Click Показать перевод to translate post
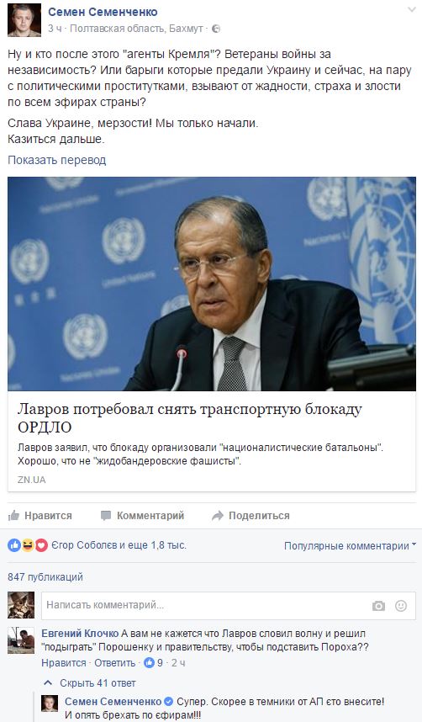This screenshot has width=422, height=722. tap(56, 160)
